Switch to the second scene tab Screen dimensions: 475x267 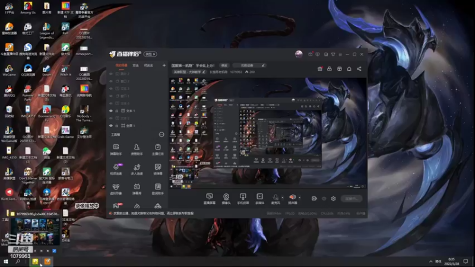[135, 65]
